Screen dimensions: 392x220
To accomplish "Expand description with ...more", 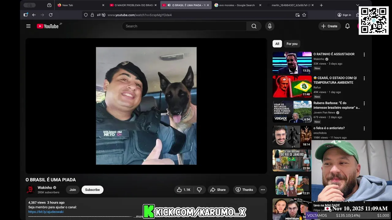I will (x=138, y=216).
